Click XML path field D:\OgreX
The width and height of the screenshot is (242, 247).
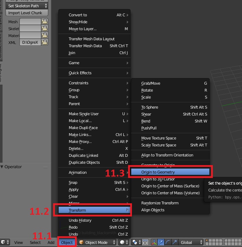point(30,42)
